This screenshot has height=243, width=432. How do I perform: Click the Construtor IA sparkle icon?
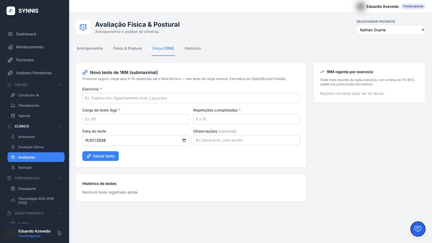pyautogui.click(x=13, y=95)
